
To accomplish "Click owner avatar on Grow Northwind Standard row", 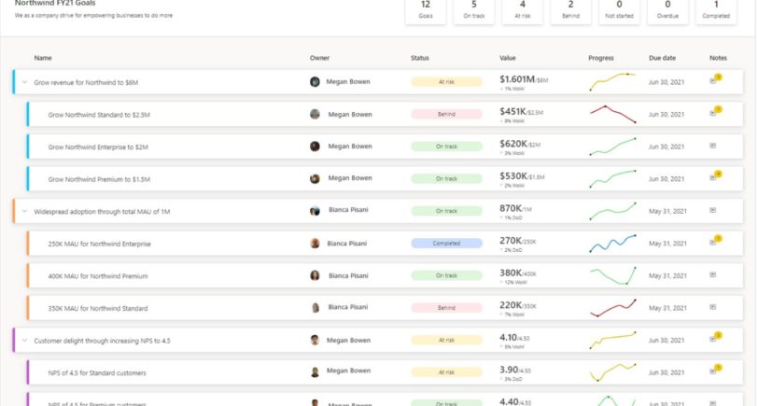I will (315, 114).
